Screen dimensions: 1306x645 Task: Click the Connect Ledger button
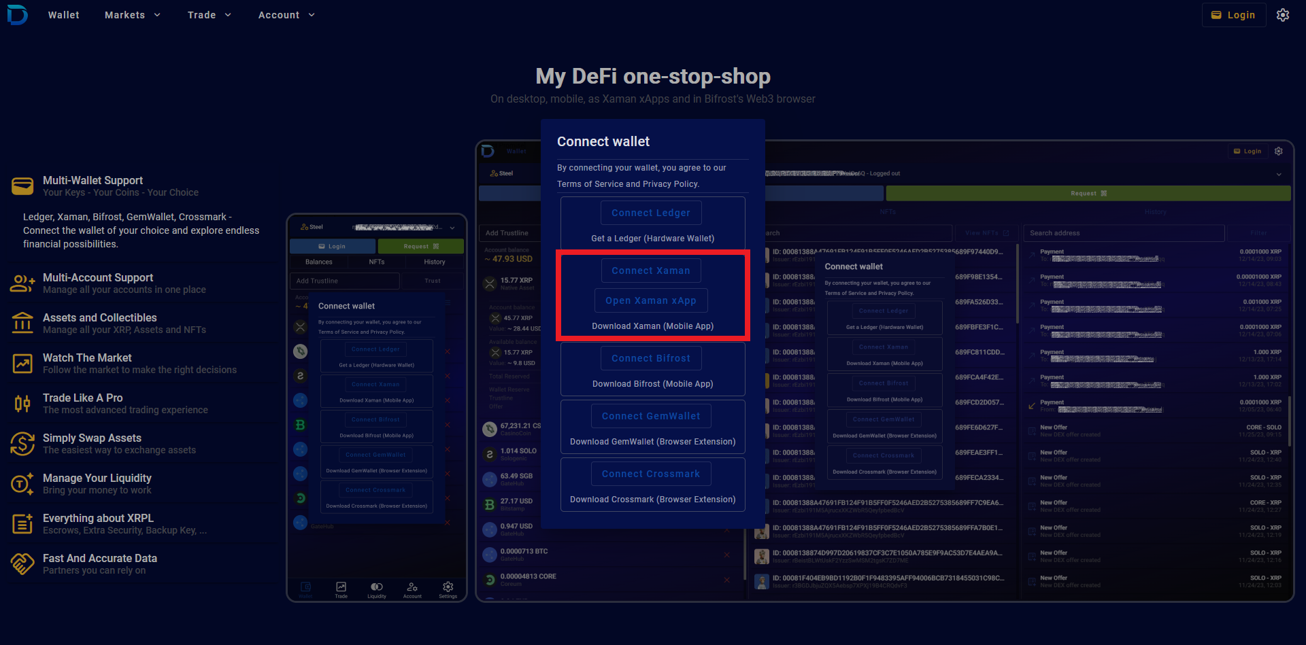(x=651, y=213)
